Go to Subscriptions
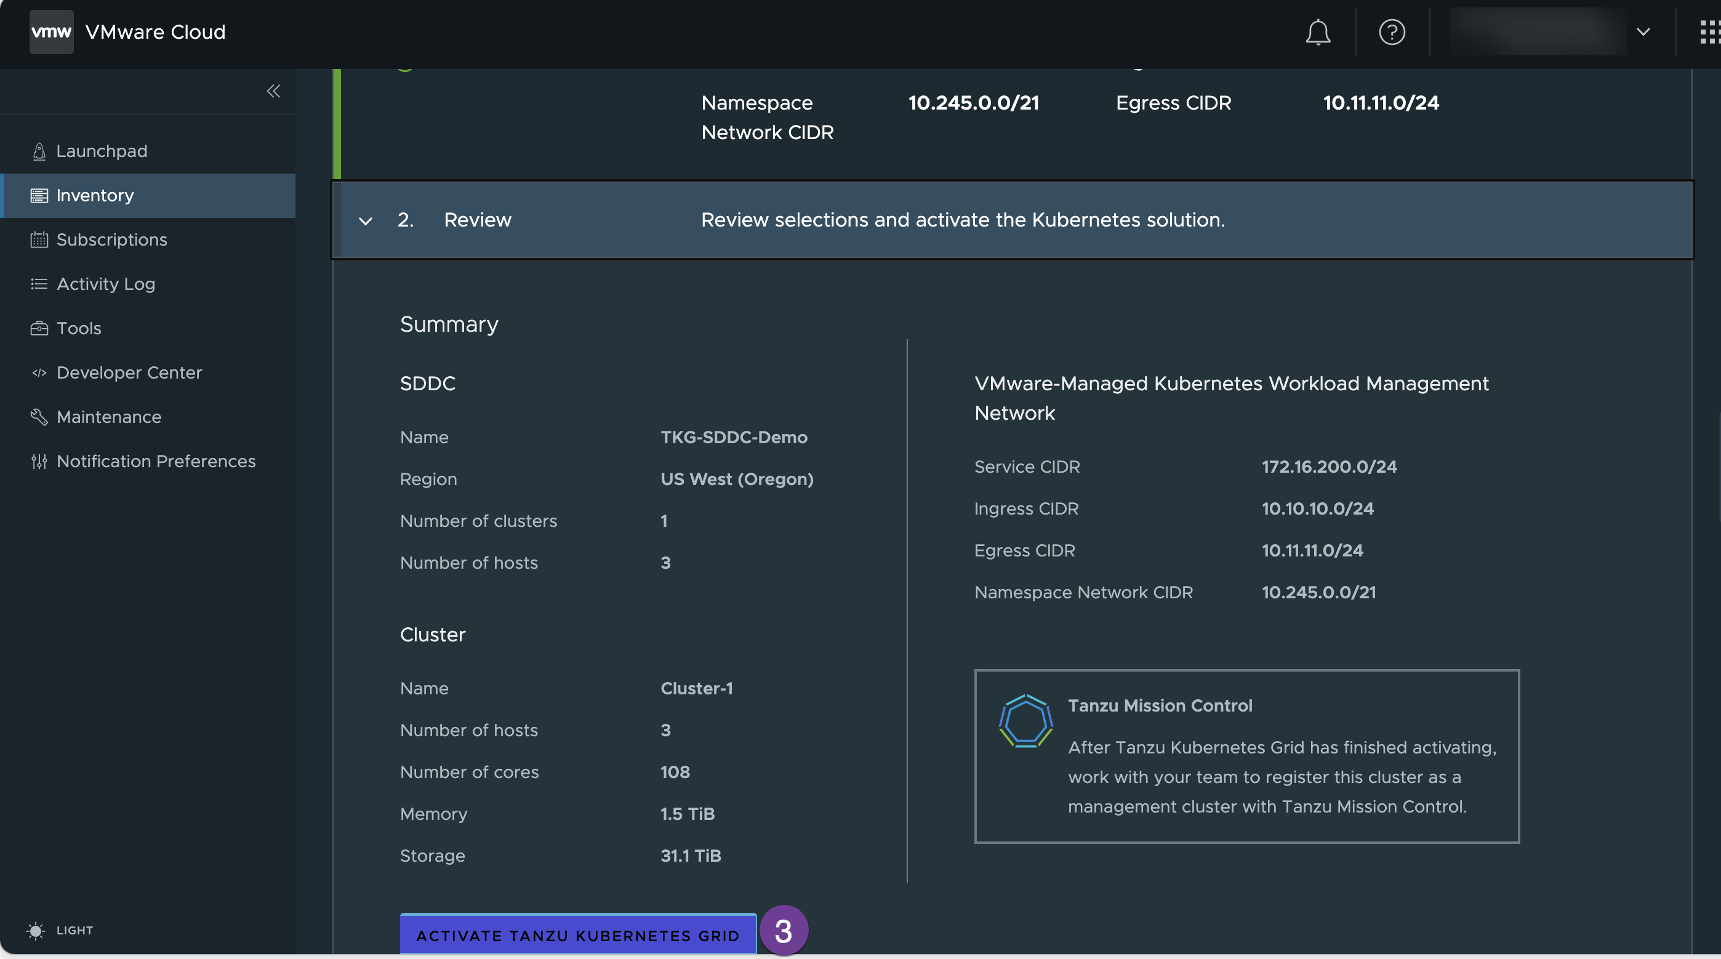 point(148,239)
